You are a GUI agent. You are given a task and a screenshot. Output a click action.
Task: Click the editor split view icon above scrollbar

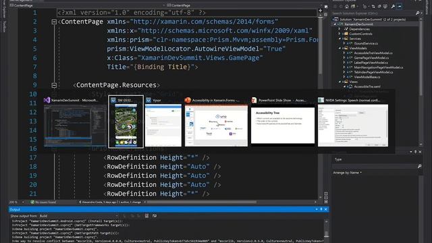pos(321,11)
